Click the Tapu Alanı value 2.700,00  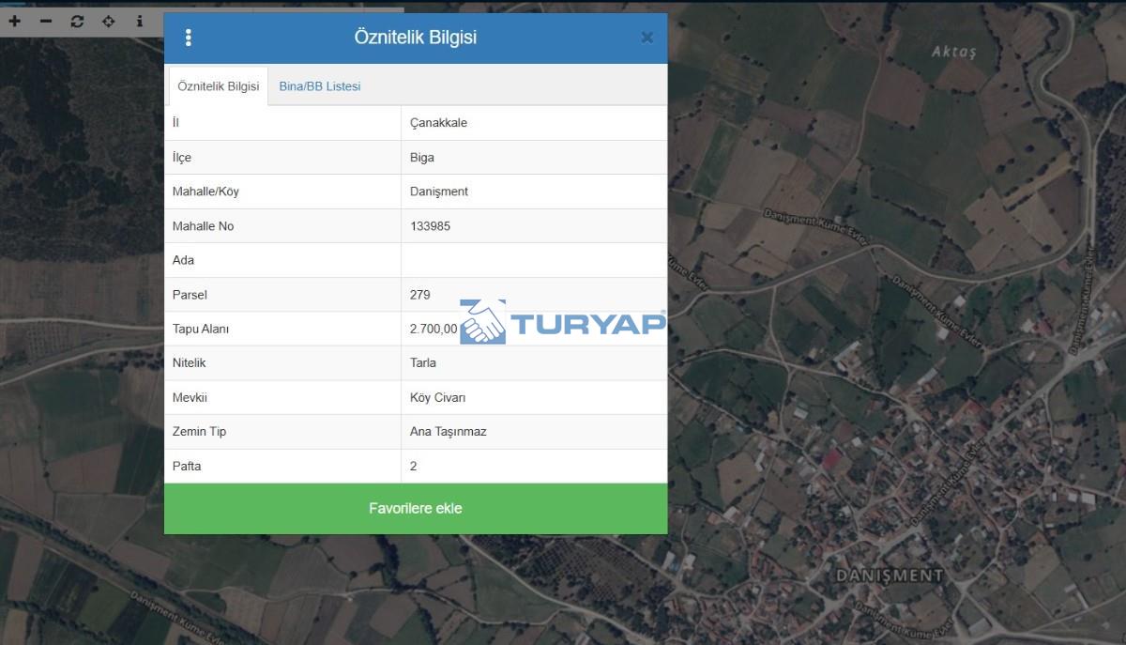click(434, 329)
